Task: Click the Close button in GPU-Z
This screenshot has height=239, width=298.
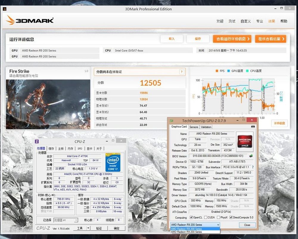Action: pos(247,225)
